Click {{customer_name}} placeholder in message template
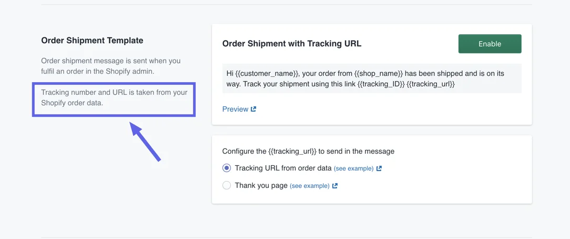The image size is (570, 239). 268,73
